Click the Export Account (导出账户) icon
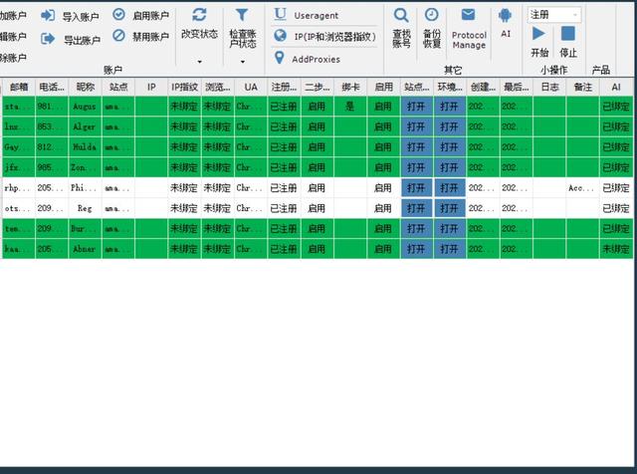The width and height of the screenshot is (637, 474). click(x=48, y=39)
